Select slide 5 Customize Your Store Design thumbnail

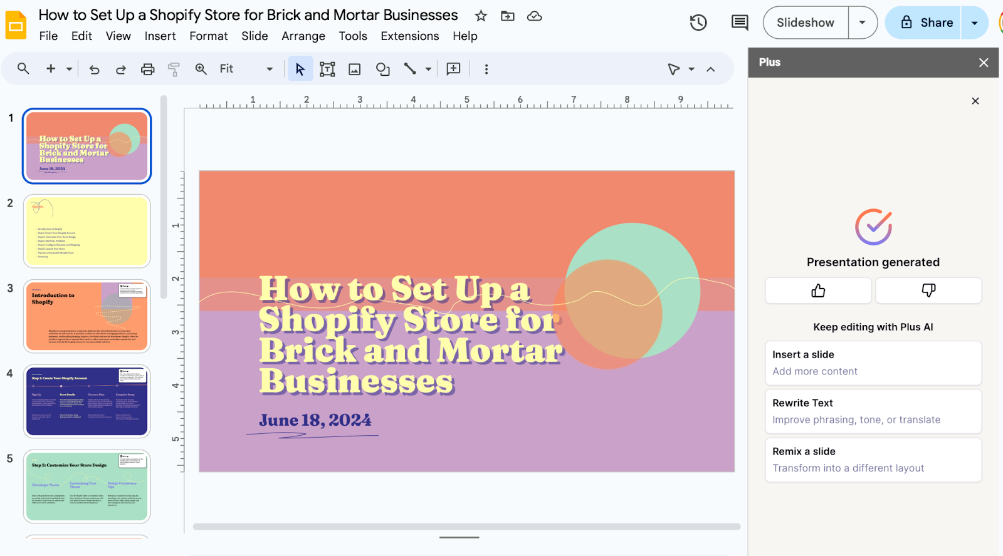[x=87, y=487]
